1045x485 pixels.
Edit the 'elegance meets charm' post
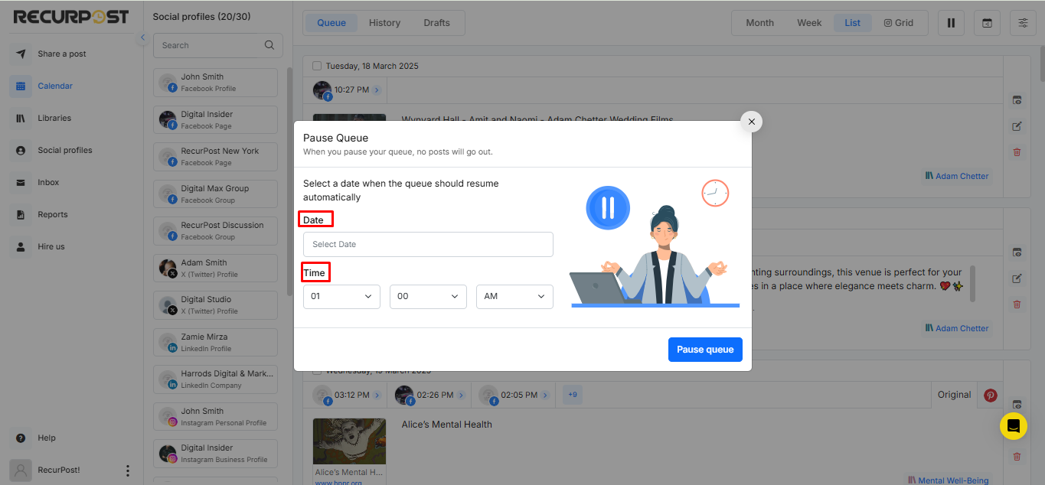click(1017, 278)
